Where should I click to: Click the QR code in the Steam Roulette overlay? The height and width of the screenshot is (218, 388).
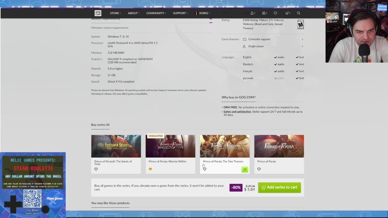[x=32, y=199]
